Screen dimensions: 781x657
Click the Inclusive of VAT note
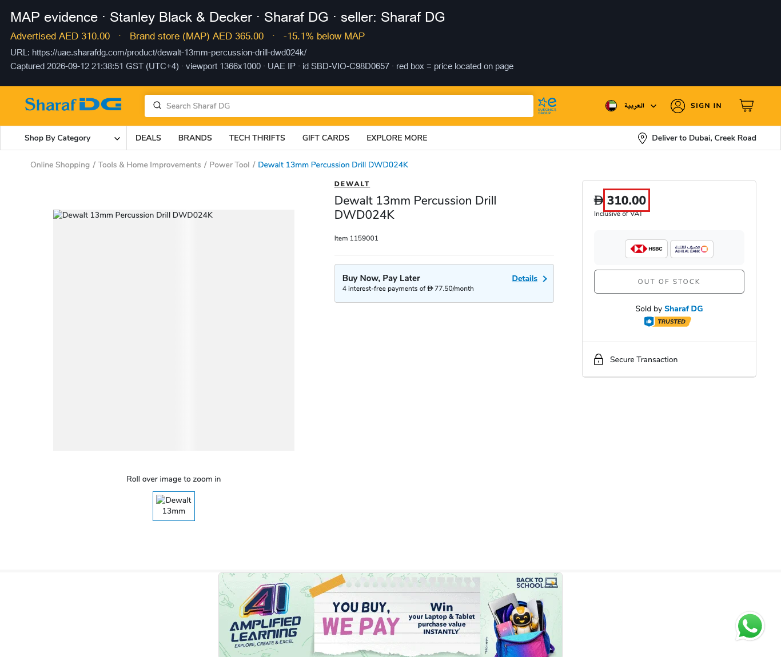point(618,214)
